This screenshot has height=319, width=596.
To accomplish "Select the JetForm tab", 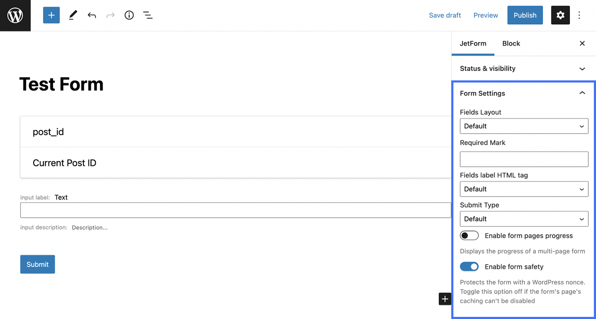I will [x=473, y=43].
